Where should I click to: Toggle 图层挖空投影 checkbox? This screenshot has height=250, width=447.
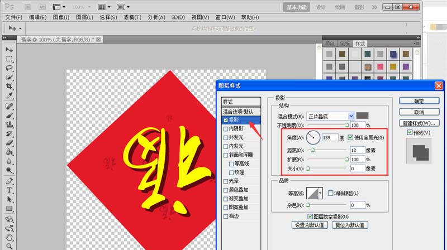click(310, 217)
